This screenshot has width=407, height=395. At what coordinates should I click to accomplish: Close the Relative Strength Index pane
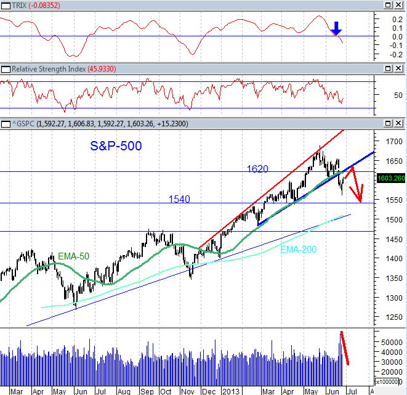(398, 68)
